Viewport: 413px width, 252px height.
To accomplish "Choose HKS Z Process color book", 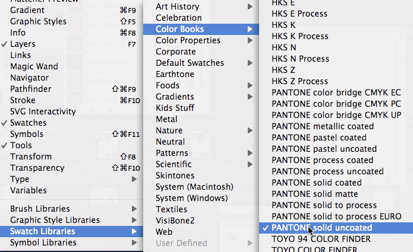I will tap(336, 81).
